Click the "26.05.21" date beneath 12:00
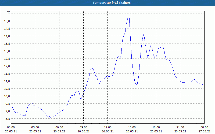Image resolution: width=215 pixels, height=134 pixels. pyautogui.click(x=108, y=131)
